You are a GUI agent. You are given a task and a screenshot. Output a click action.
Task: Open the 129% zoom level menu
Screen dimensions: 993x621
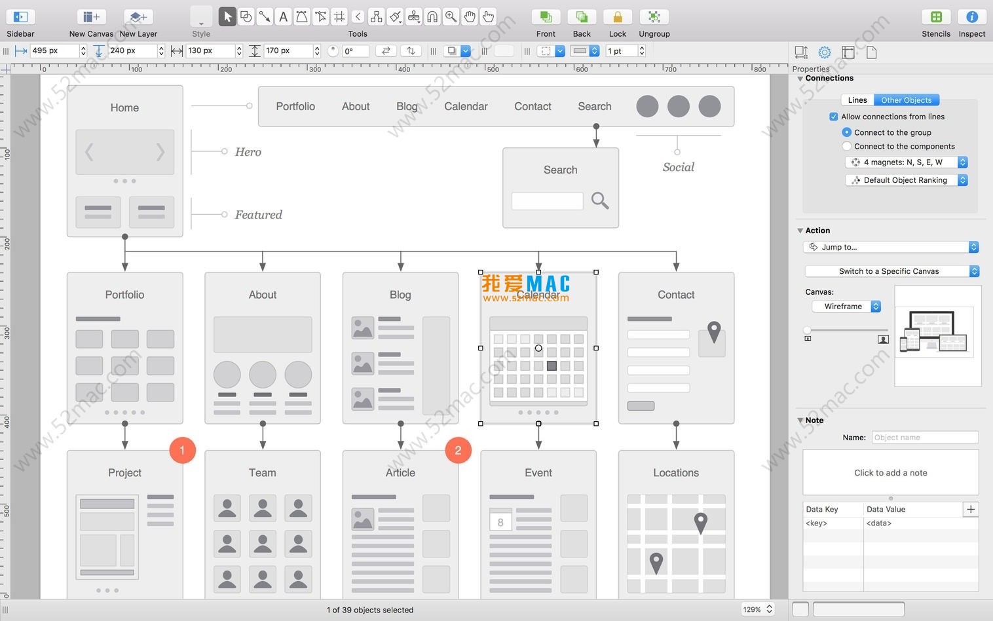758,609
